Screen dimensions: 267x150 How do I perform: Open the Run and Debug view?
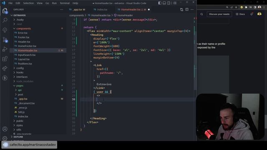pyautogui.click(x=5, y=49)
